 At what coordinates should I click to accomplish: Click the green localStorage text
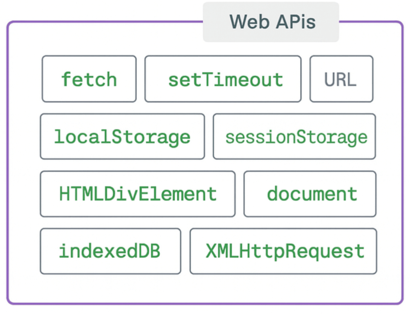click(x=122, y=137)
